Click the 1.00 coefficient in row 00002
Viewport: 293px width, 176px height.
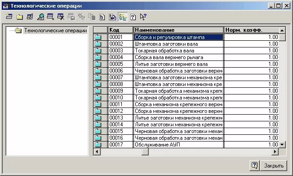[x=251, y=44]
